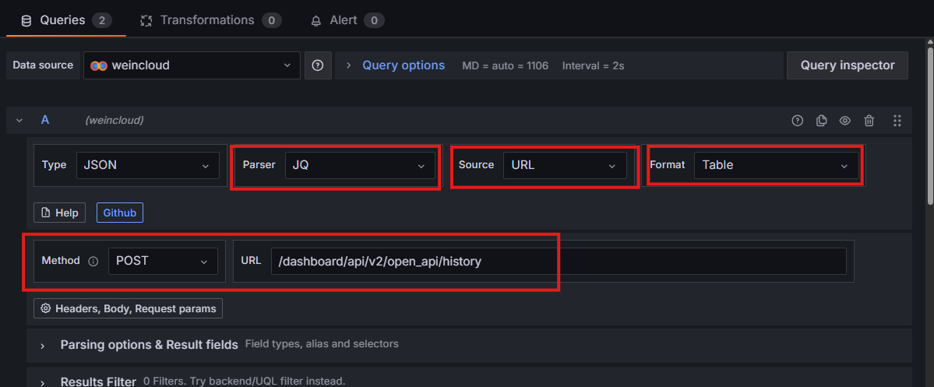Click the data source help icon

click(318, 66)
